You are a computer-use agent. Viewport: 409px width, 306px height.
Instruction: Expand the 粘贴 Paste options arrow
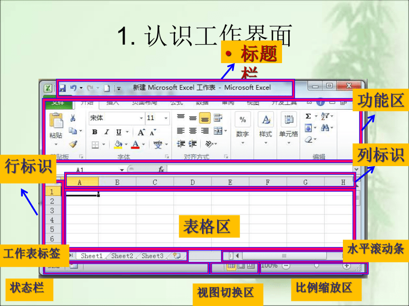click(x=56, y=144)
